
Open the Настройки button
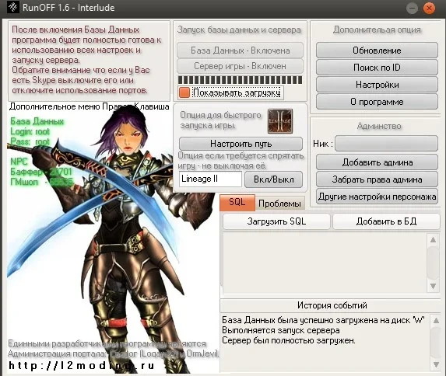377,85
